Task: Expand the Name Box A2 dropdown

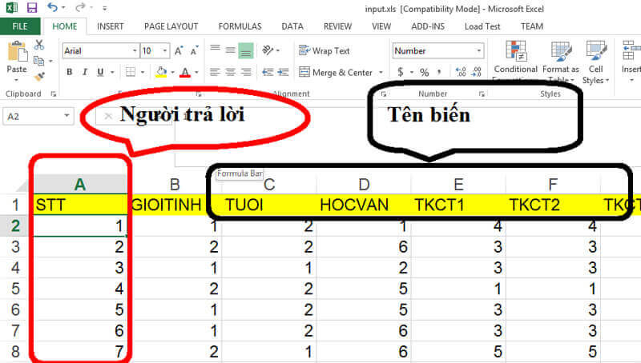Action: tap(67, 116)
